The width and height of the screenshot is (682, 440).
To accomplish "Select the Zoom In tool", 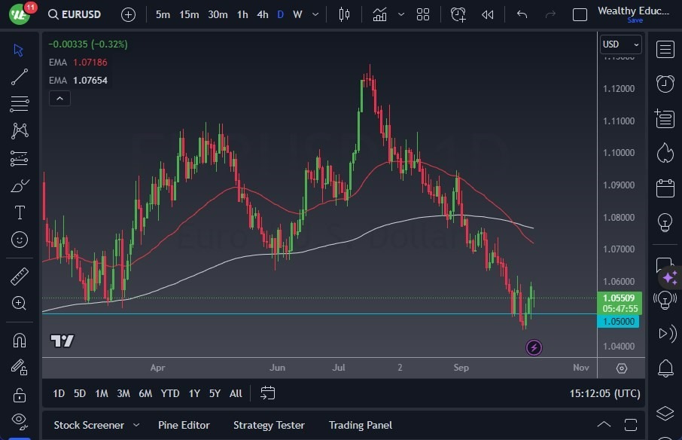I will click(19, 304).
